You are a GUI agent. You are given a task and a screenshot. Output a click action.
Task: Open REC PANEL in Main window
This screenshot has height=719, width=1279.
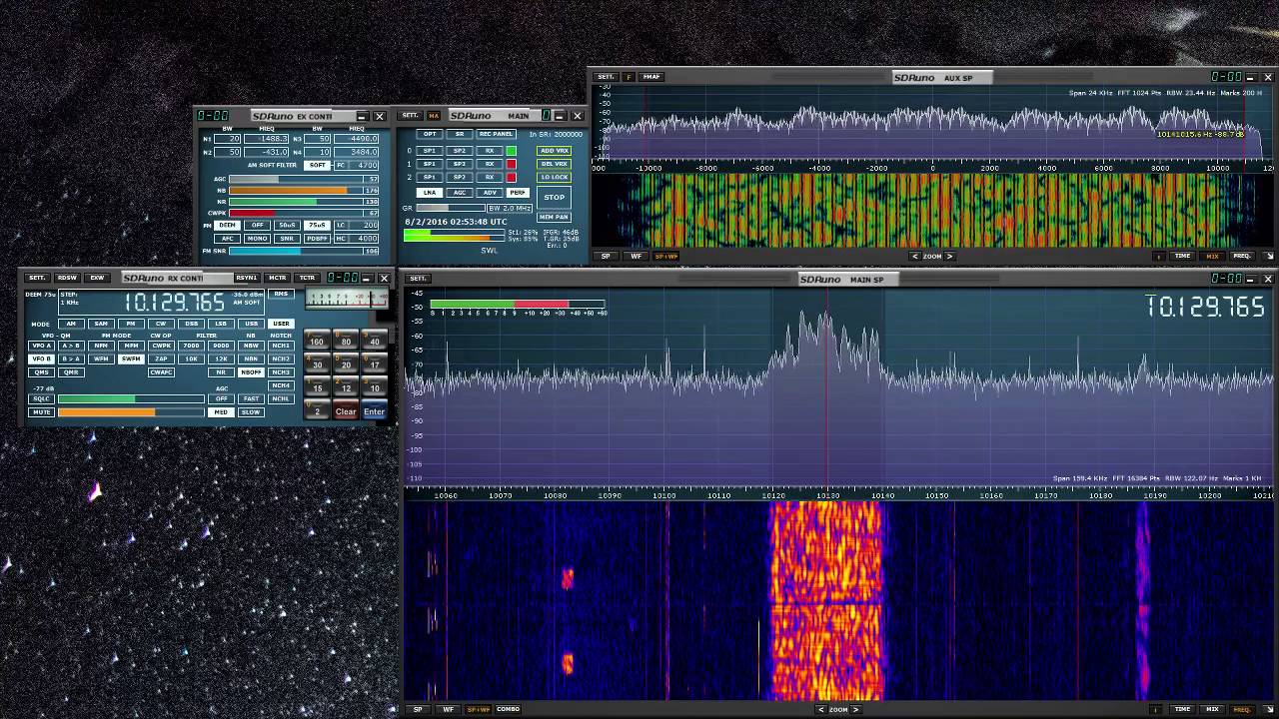pyautogui.click(x=496, y=134)
